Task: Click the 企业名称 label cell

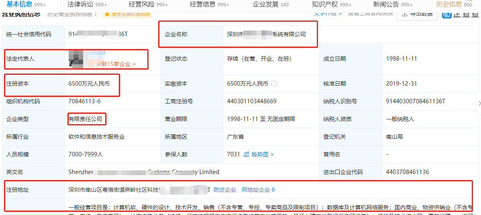Action: (192, 35)
